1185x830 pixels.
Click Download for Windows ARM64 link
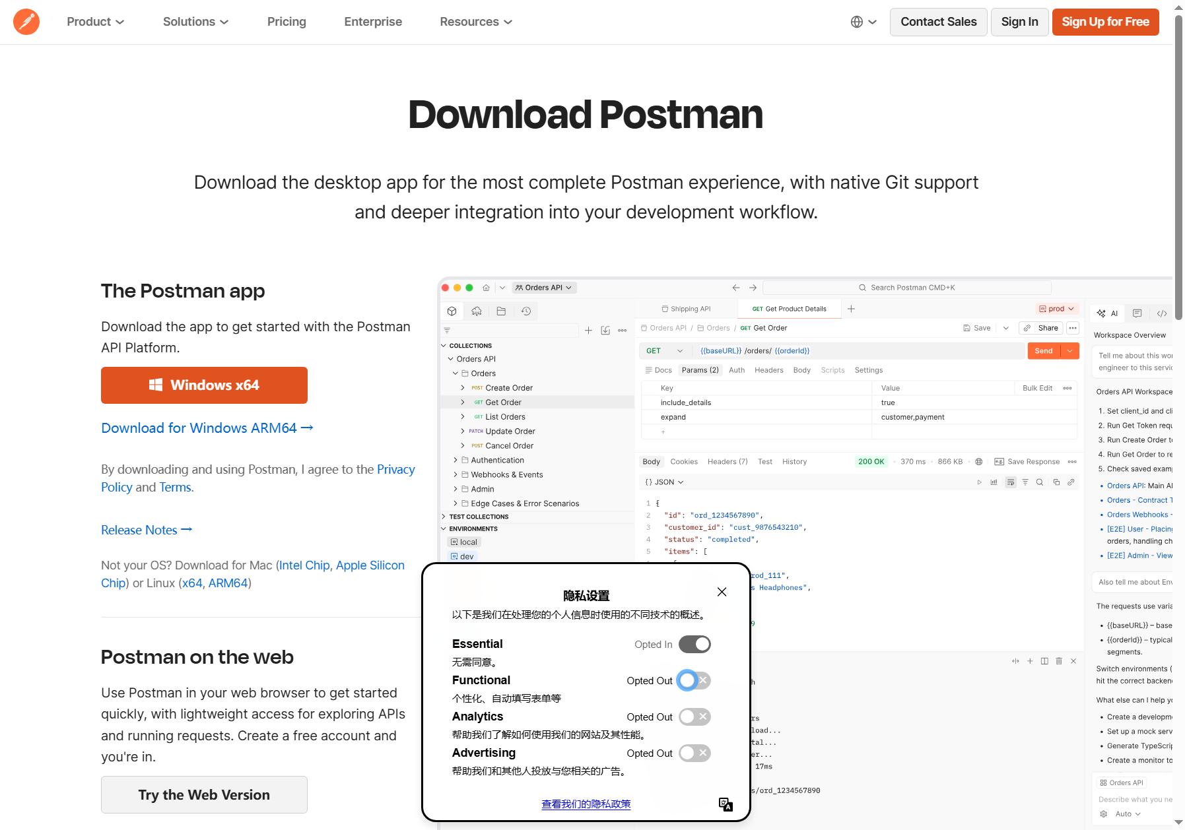pyautogui.click(x=207, y=428)
